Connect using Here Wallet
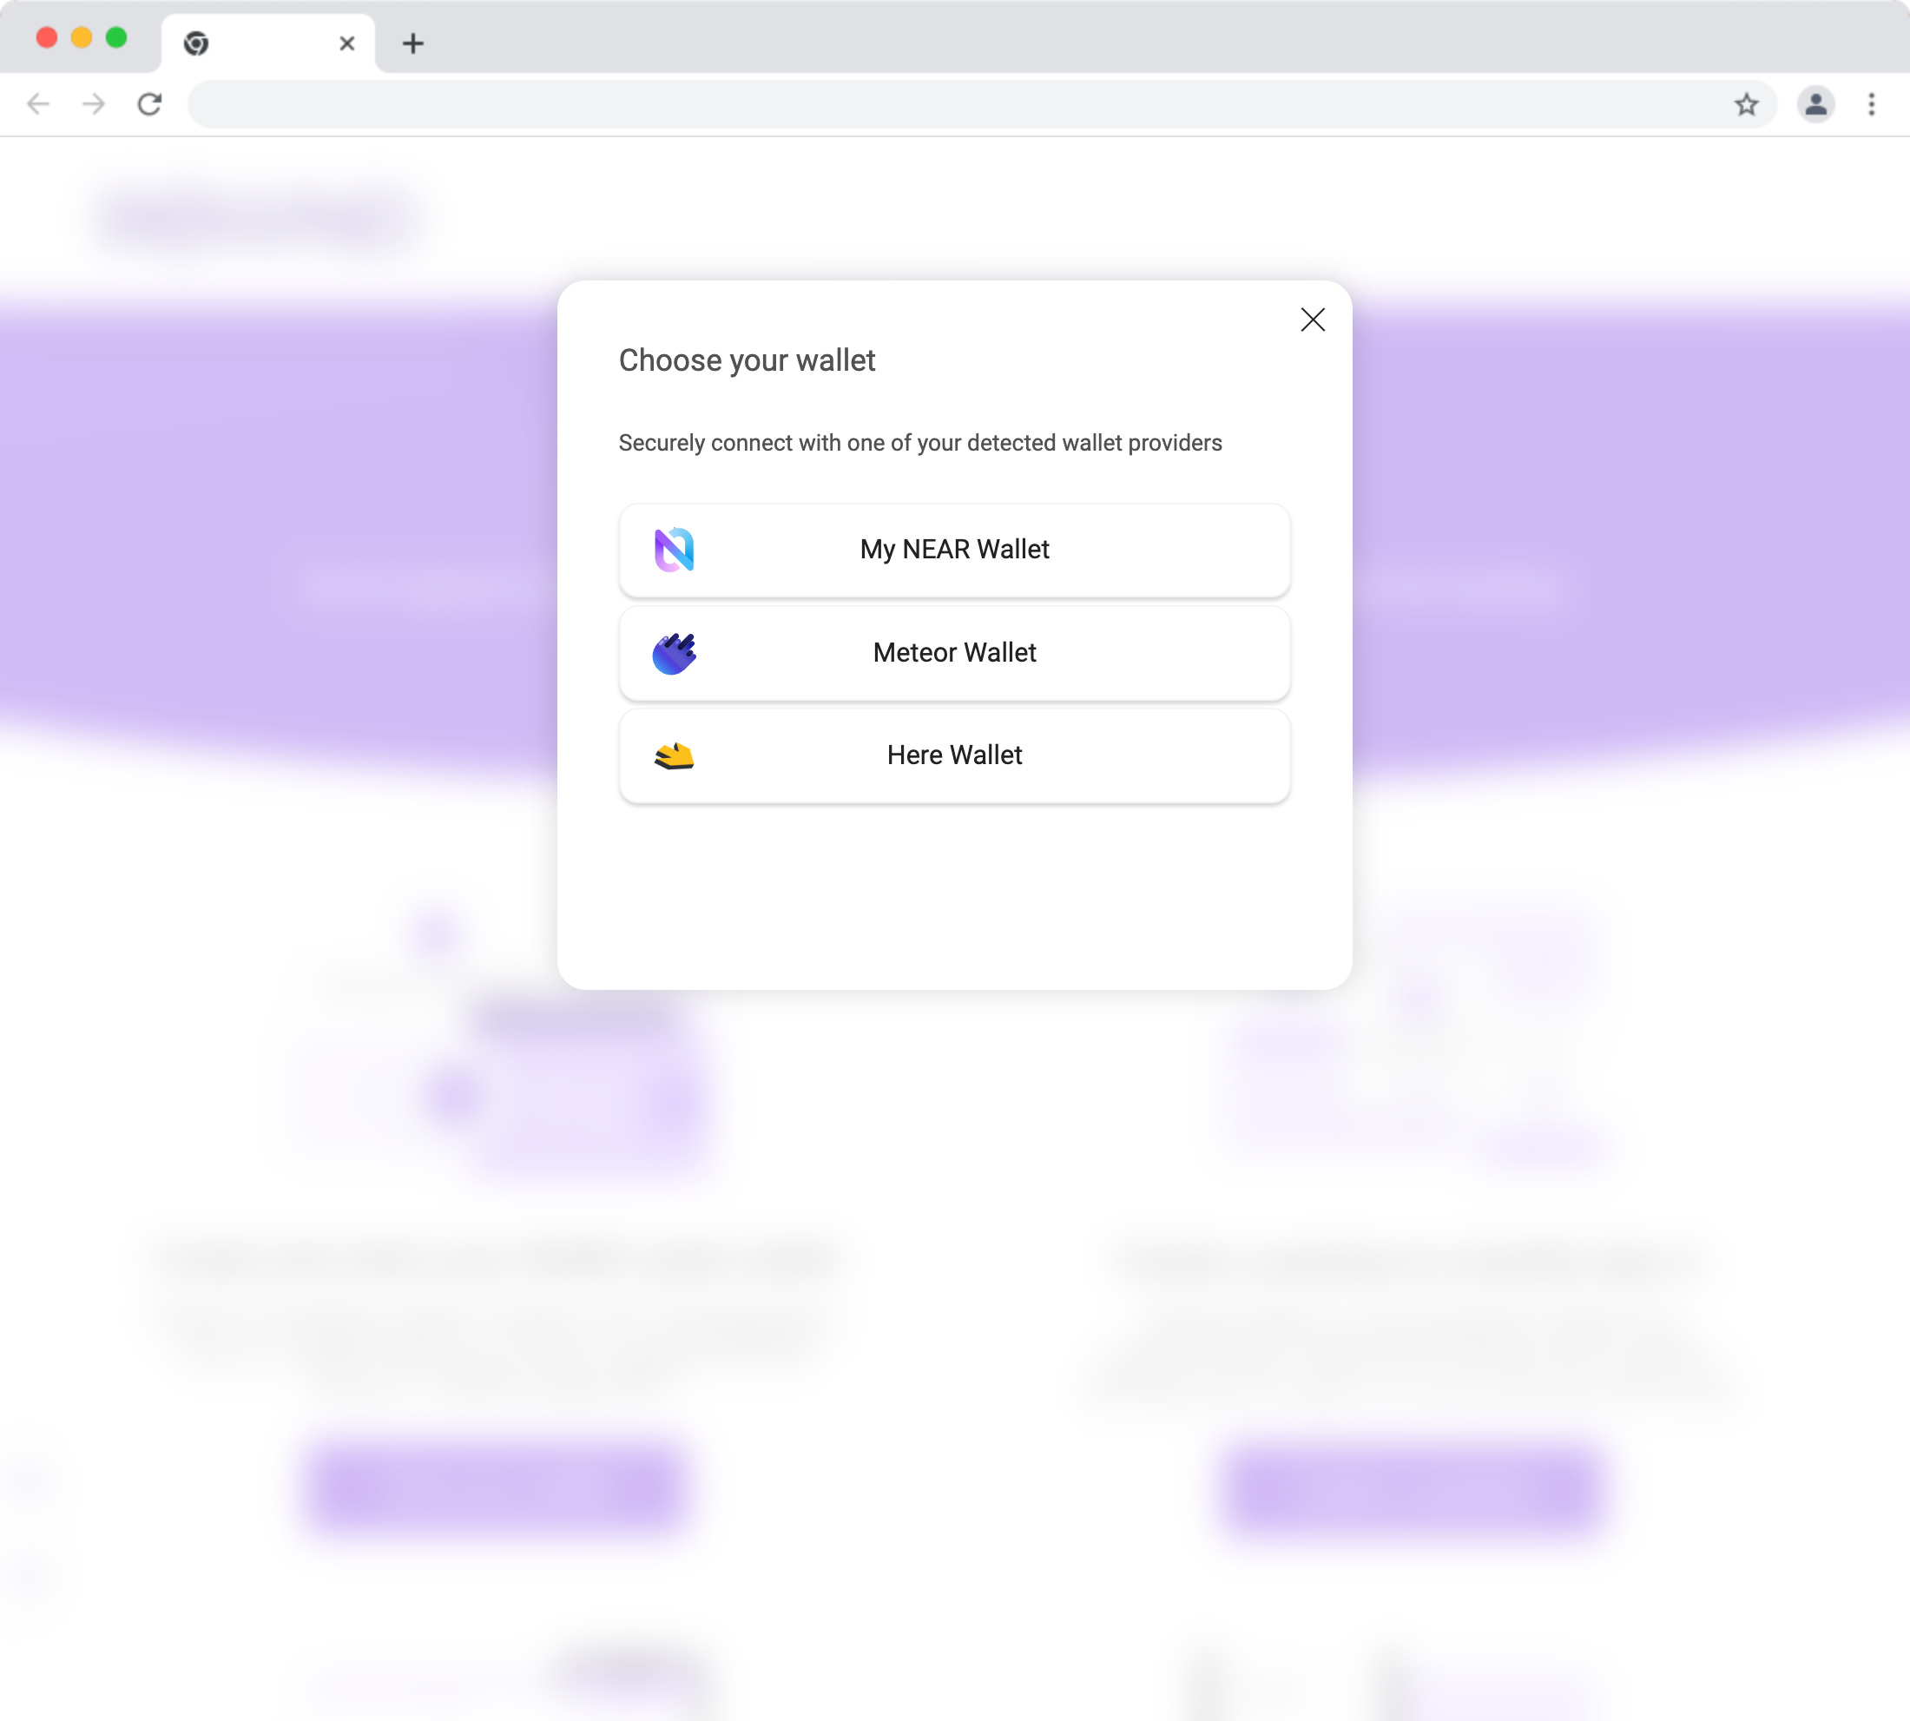Viewport: 1910px width, 1721px height. 954,755
